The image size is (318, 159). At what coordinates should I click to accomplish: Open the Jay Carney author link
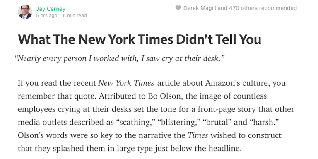point(51,9)
